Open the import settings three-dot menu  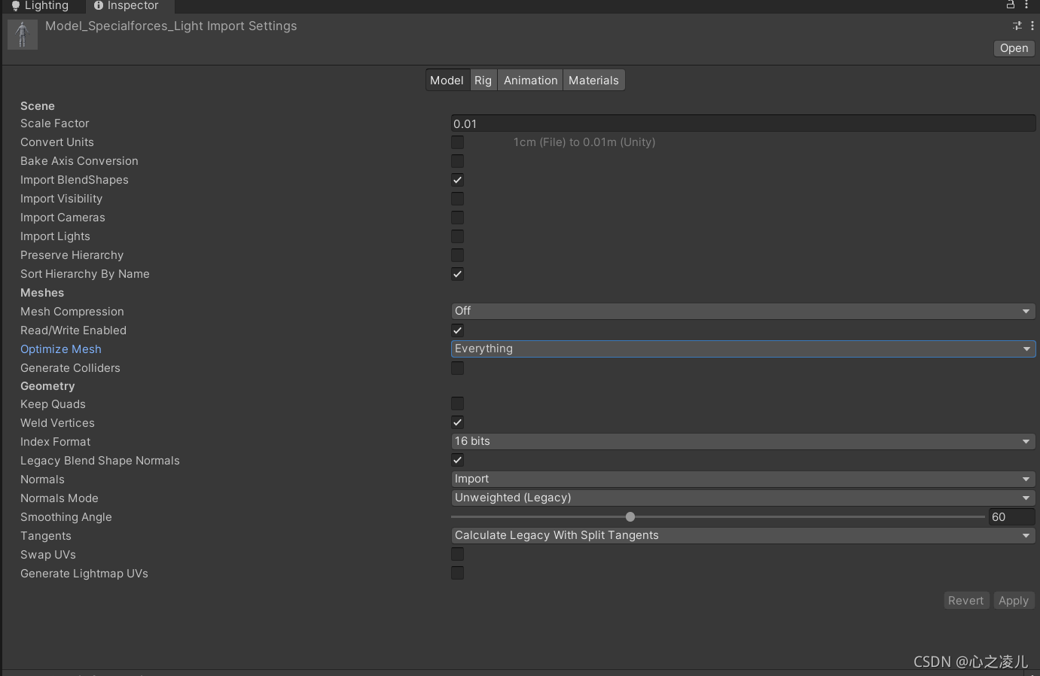[1032, 26]
